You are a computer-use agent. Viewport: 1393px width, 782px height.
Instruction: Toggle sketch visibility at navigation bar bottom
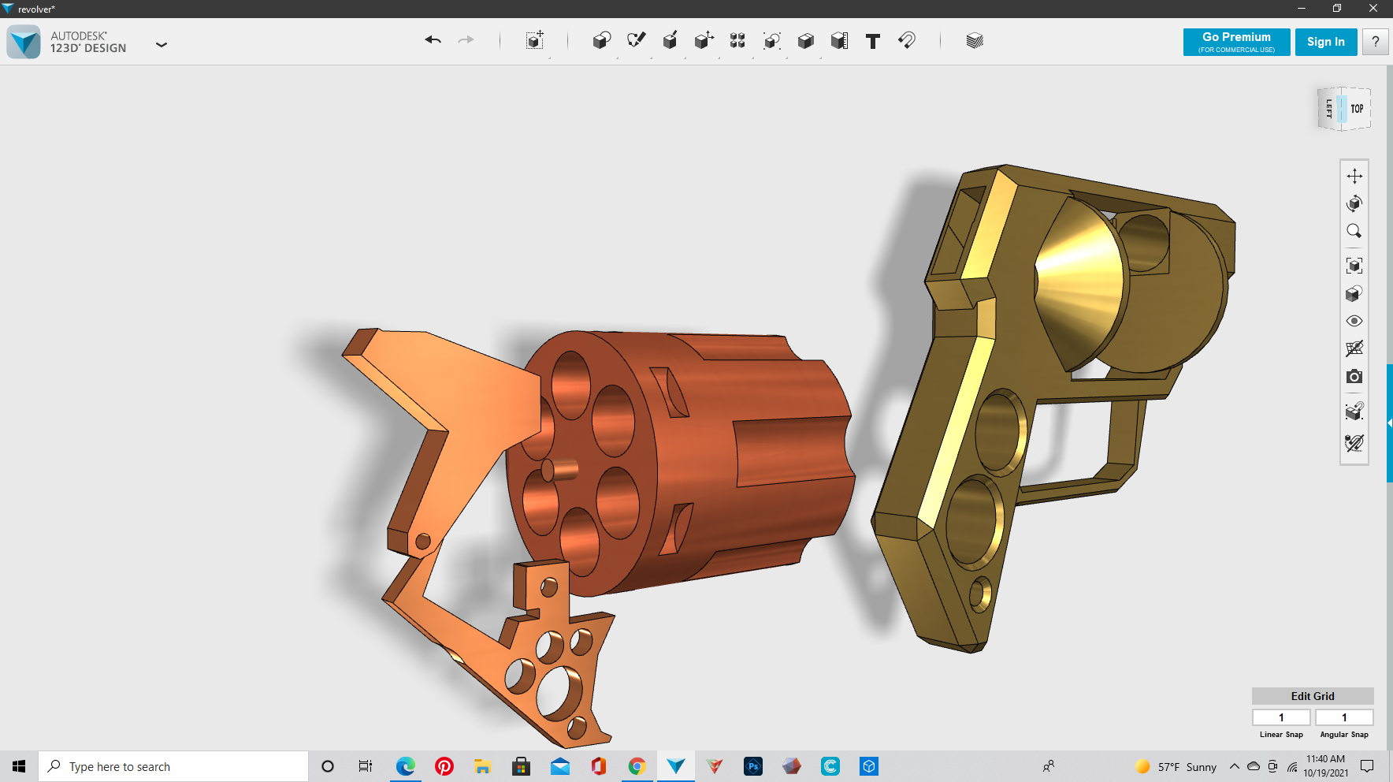point(1354,443)
